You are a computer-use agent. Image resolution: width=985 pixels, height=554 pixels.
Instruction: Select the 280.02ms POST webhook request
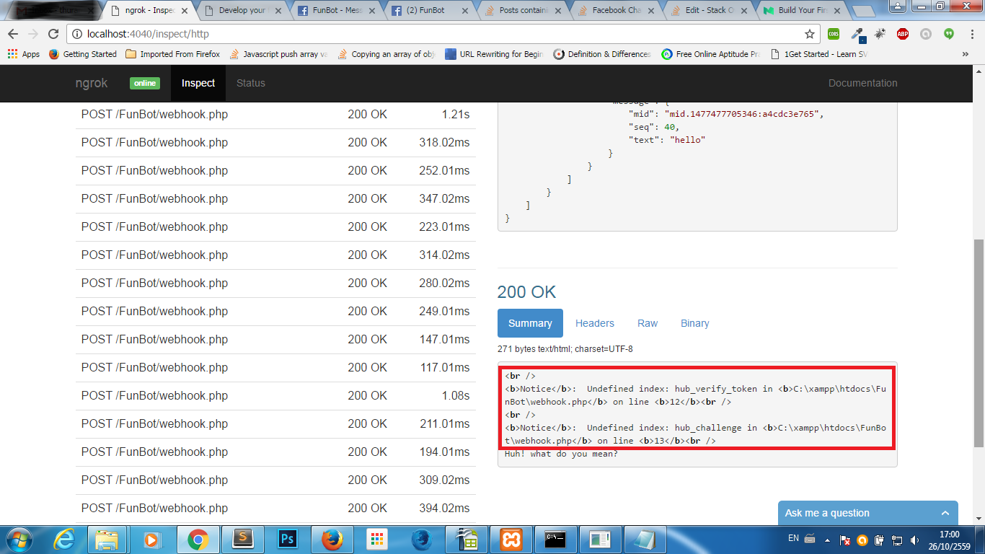275,283
